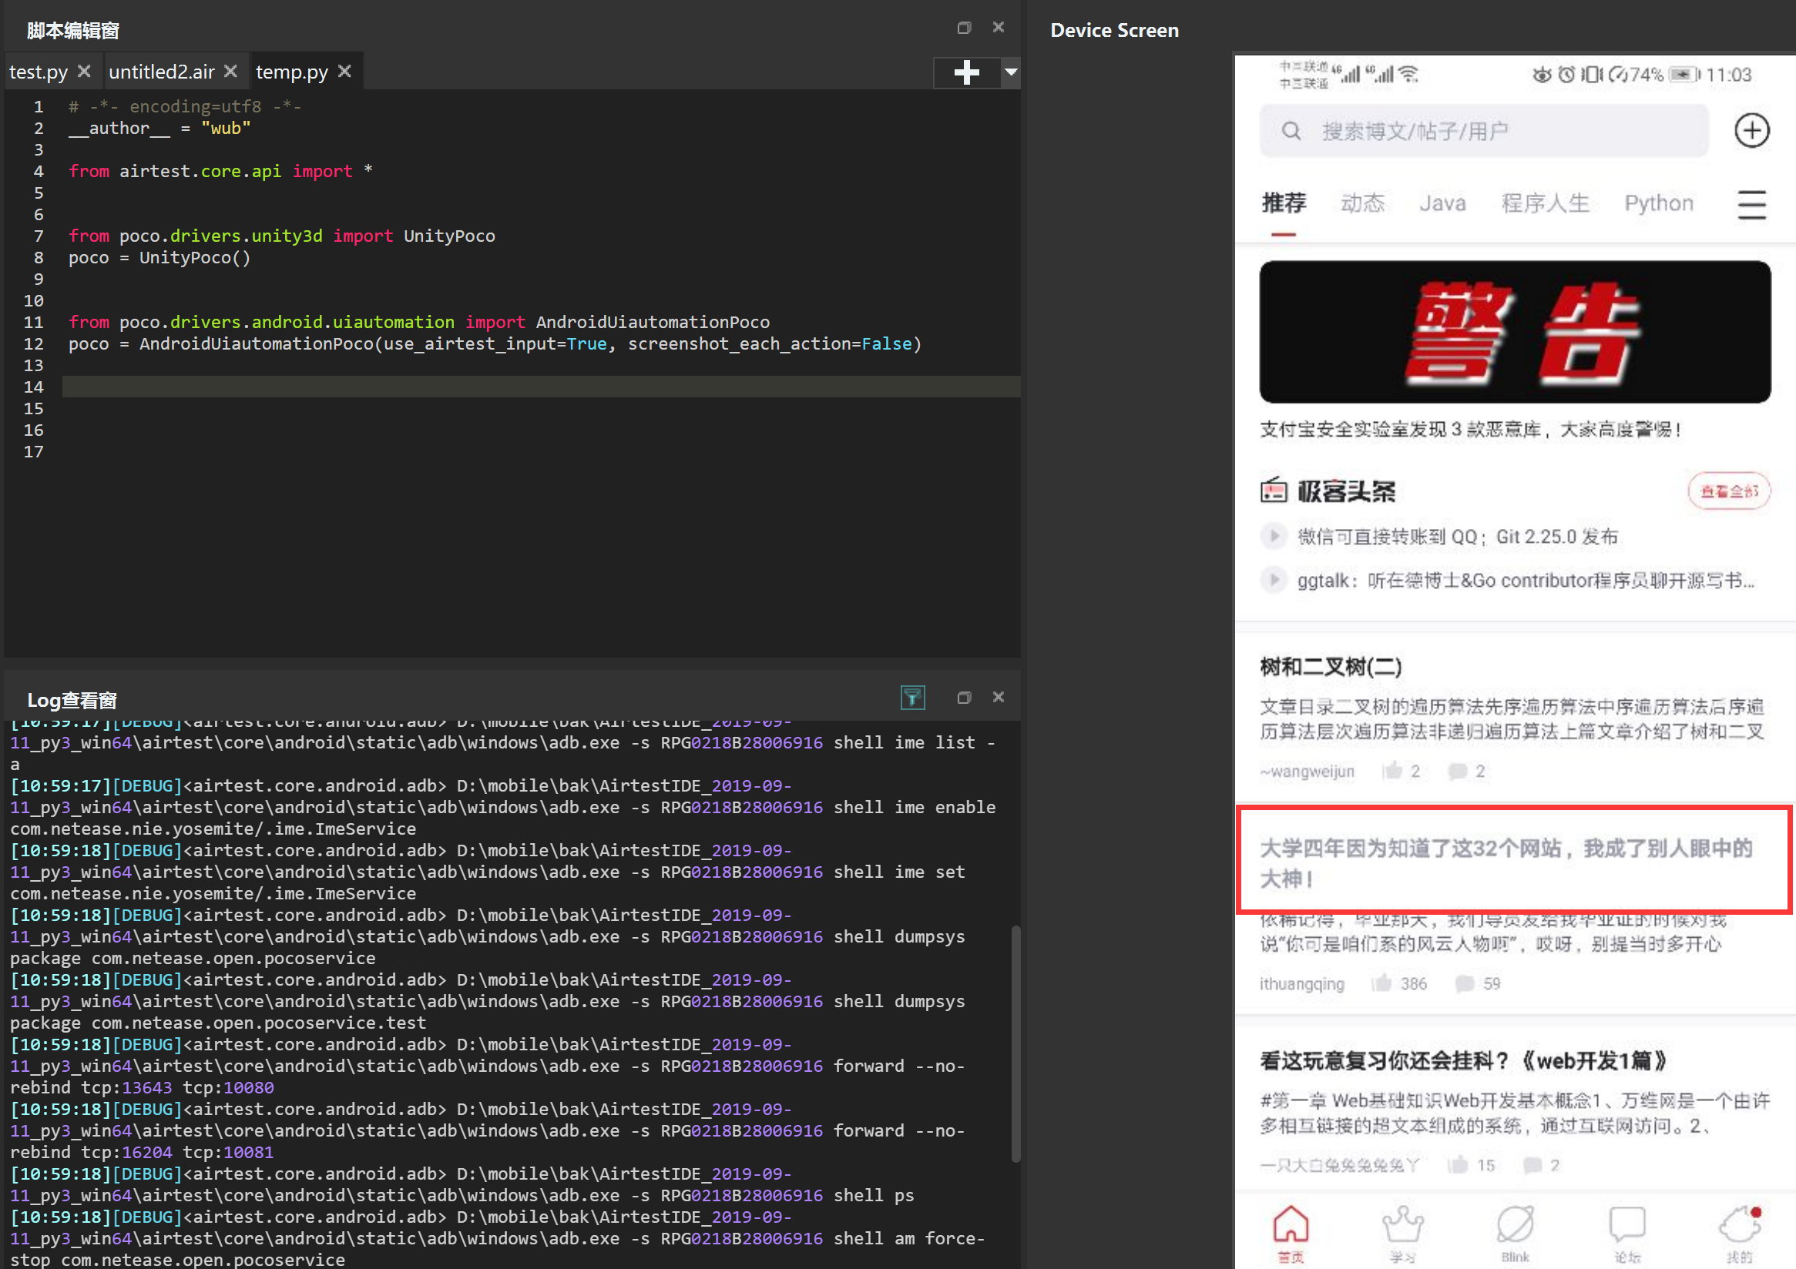Tap the magnifier icon in the device search bar
1796x1269 pixels.
pyautogui.click(x=1291, y=131)
